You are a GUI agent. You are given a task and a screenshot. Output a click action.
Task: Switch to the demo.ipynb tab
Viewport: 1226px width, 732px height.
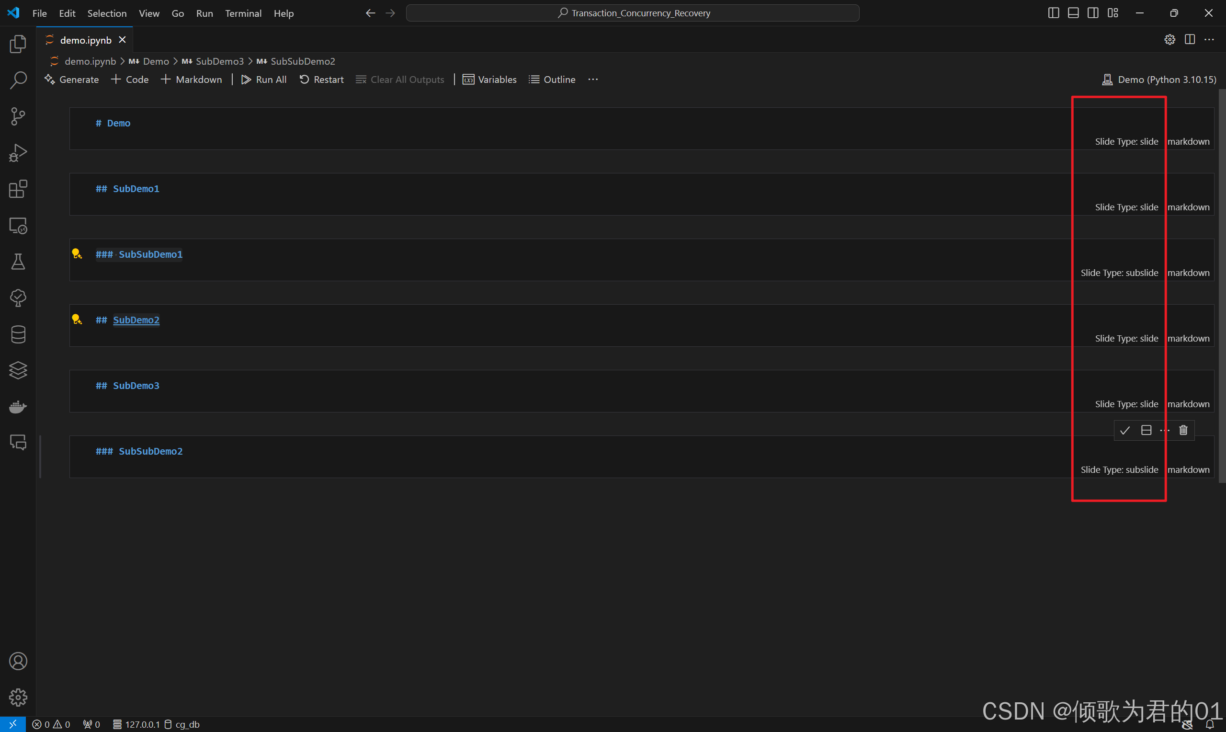pos(85,40)
